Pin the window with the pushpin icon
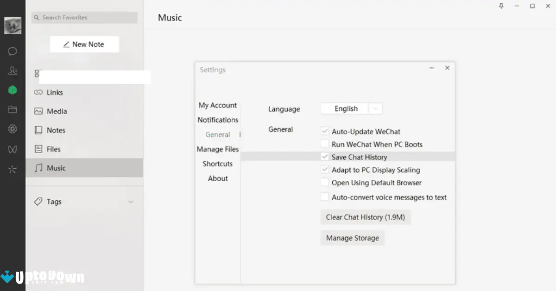 coord(501,6)
